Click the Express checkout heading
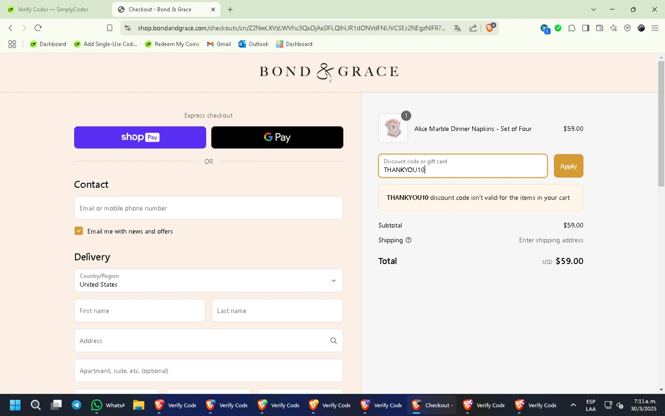This screenshot has width=665, height=416. click(208, 115)
